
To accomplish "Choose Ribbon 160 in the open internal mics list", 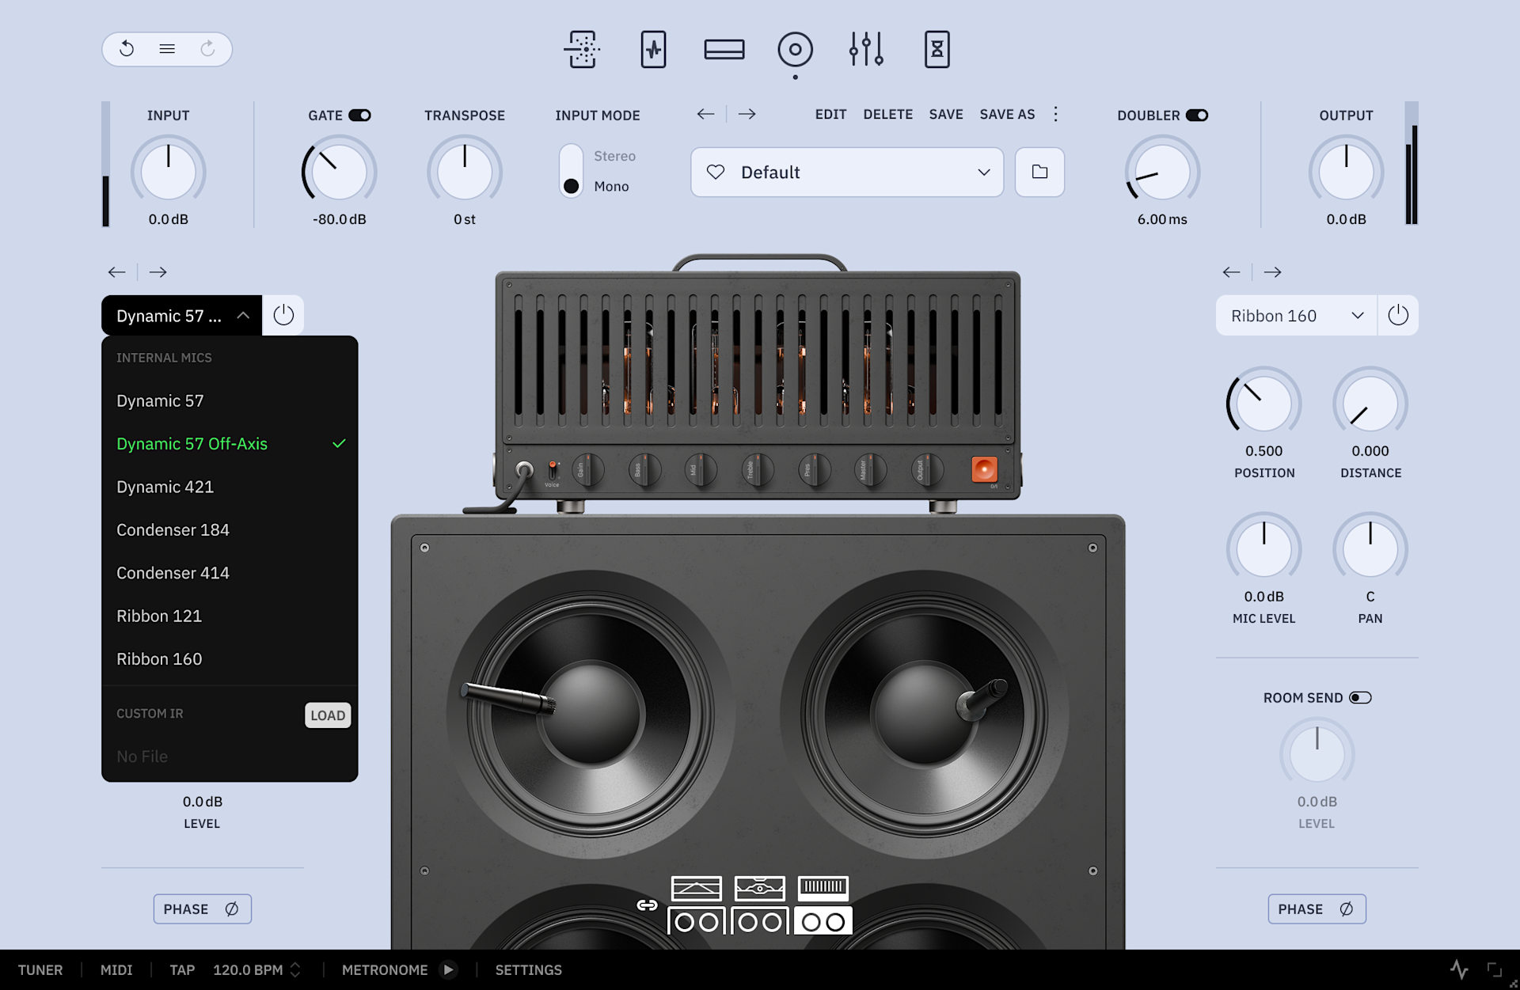I will (230, 659).
